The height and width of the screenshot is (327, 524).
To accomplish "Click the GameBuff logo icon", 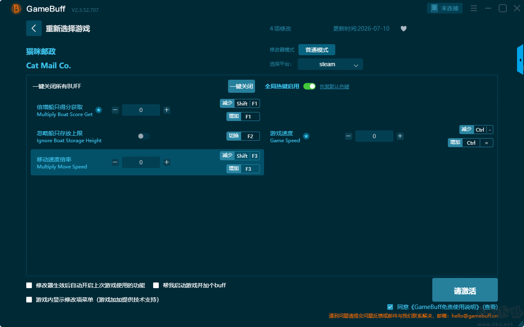I will [16, 9].
